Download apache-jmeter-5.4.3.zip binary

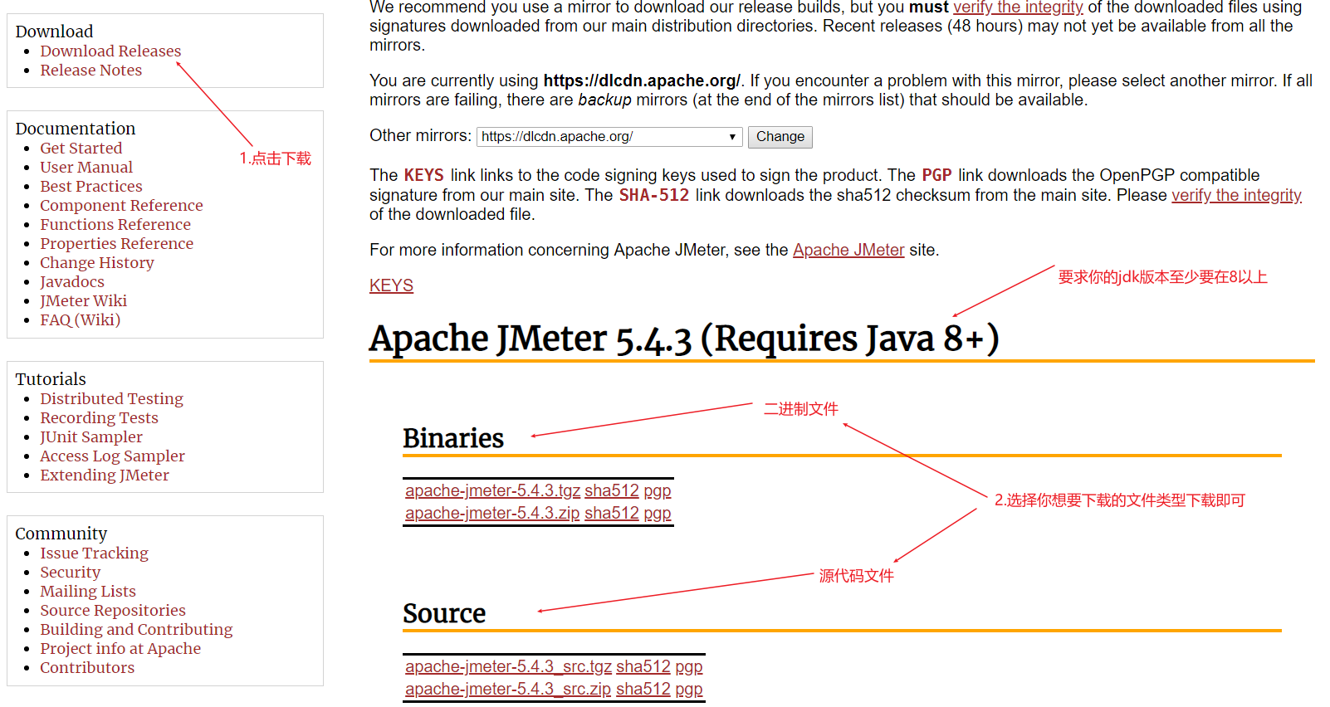492,513
